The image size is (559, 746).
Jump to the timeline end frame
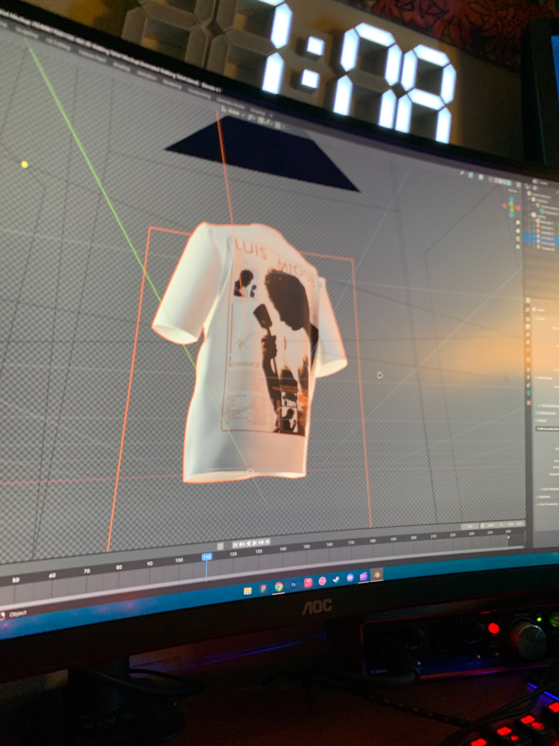coord(267,542)
